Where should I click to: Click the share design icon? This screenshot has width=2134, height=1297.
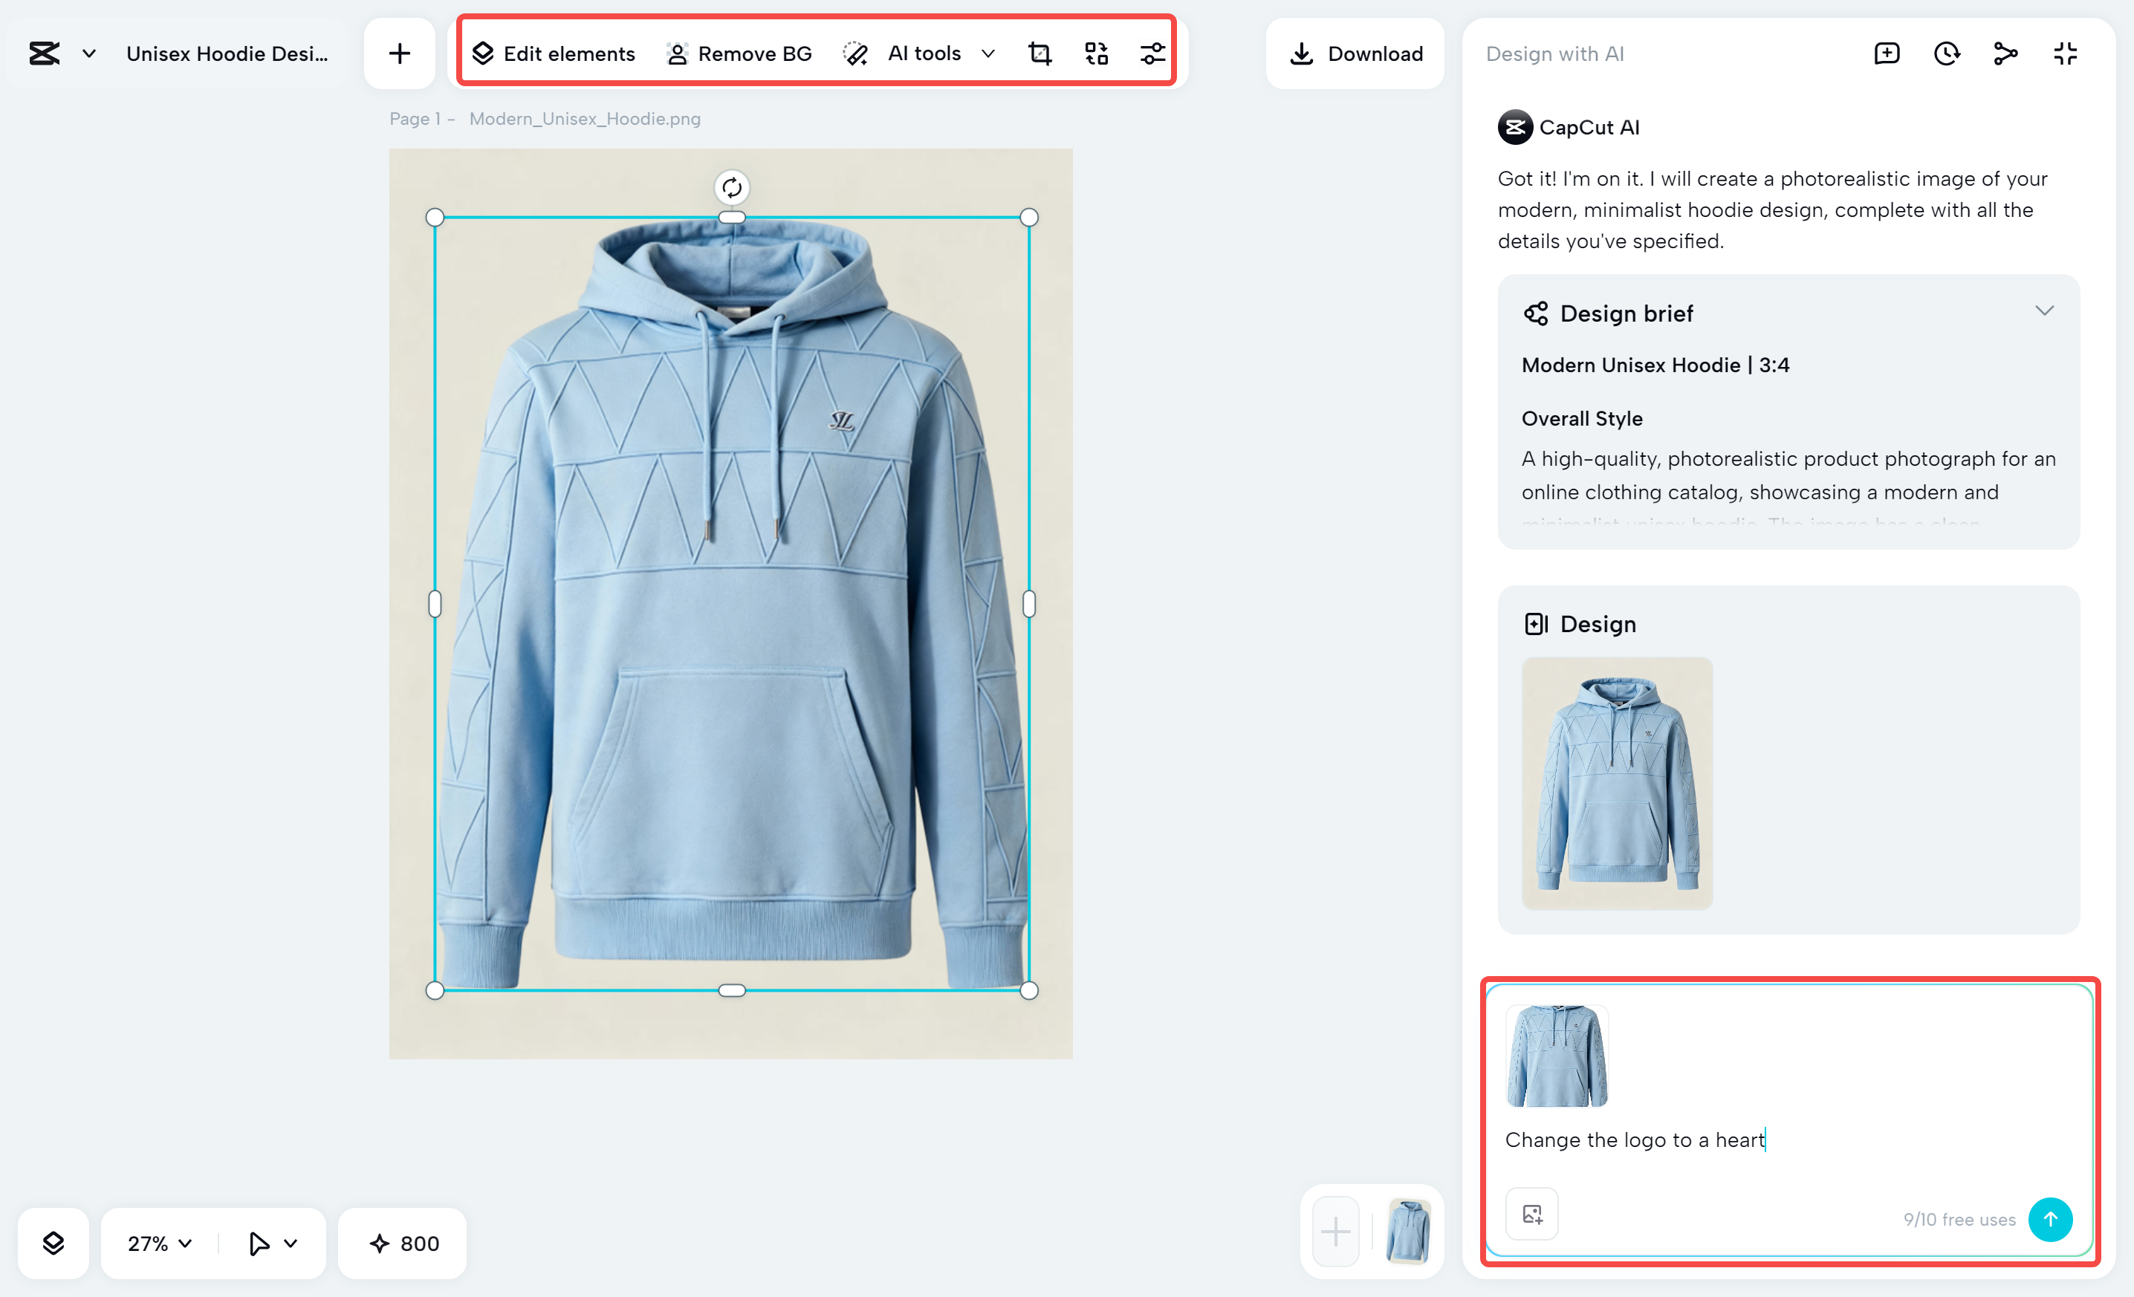2005,53
